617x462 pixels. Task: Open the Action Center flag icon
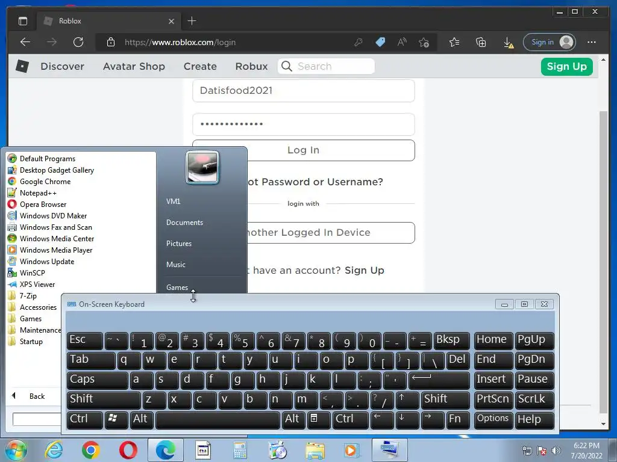point(542,451)
